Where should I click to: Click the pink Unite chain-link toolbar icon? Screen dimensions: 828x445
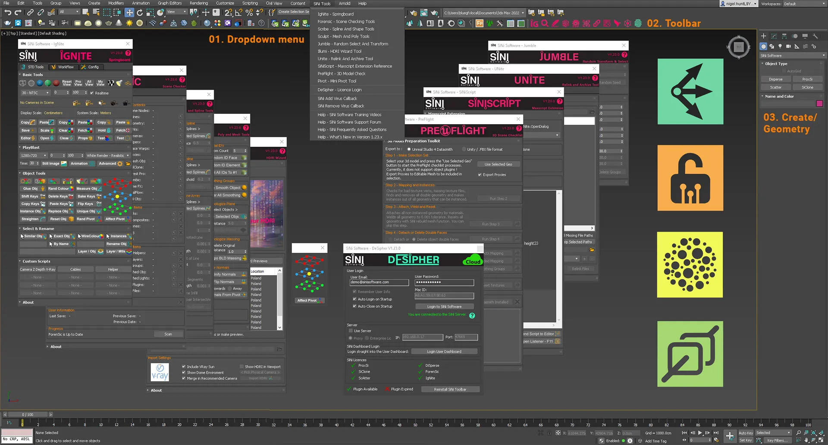(x=596, y=23)
